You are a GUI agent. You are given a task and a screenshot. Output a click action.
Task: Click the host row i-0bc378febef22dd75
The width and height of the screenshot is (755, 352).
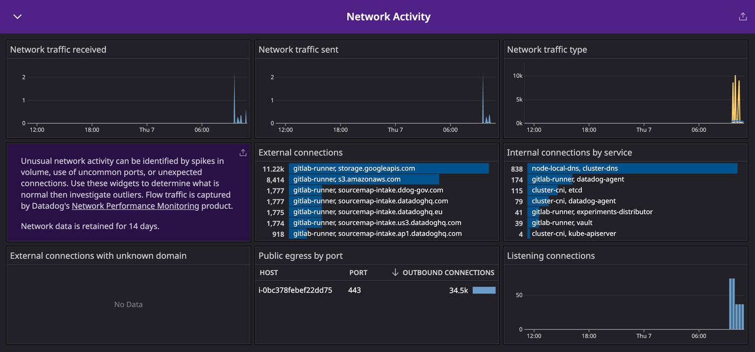coord(295,290)
